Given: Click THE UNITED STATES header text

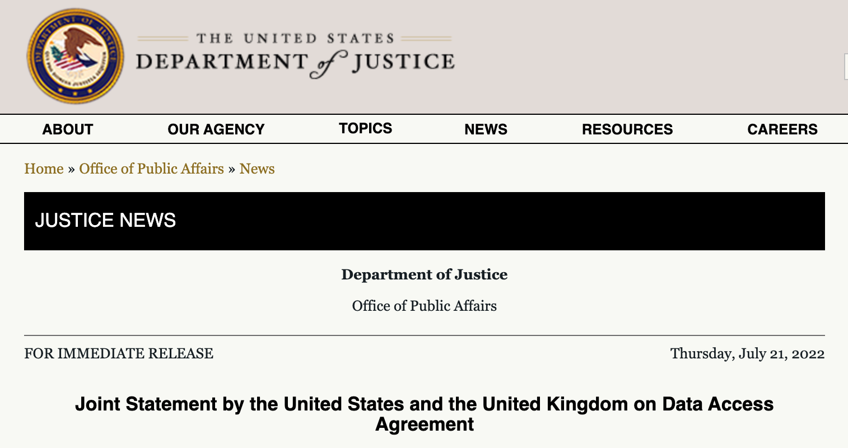Looking at the screenshot, I should pyautogui.click(x=295, y=39).
